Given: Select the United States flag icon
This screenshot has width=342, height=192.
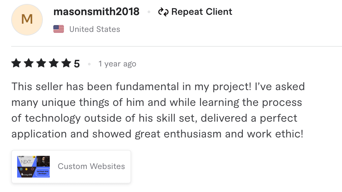Looking at the screenshot, I should tap(59, 29).
